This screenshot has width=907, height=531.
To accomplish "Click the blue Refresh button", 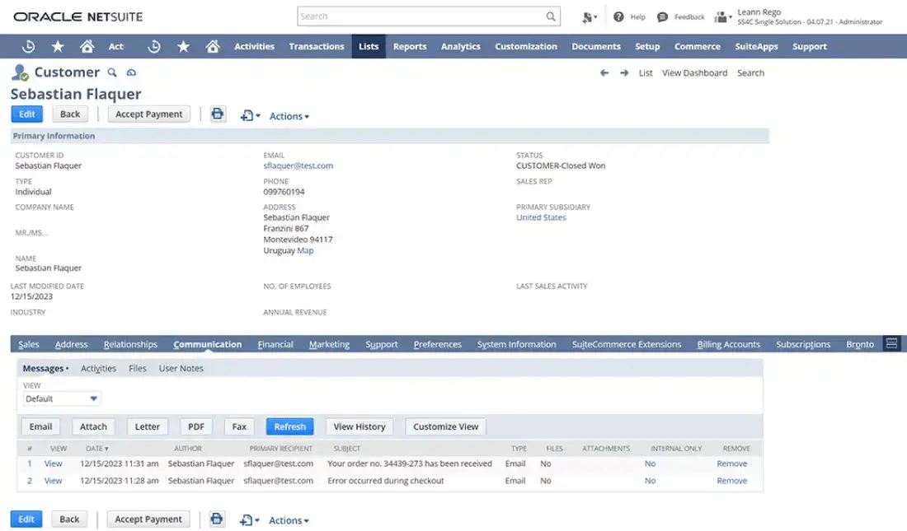I will (x=289, y=426).
